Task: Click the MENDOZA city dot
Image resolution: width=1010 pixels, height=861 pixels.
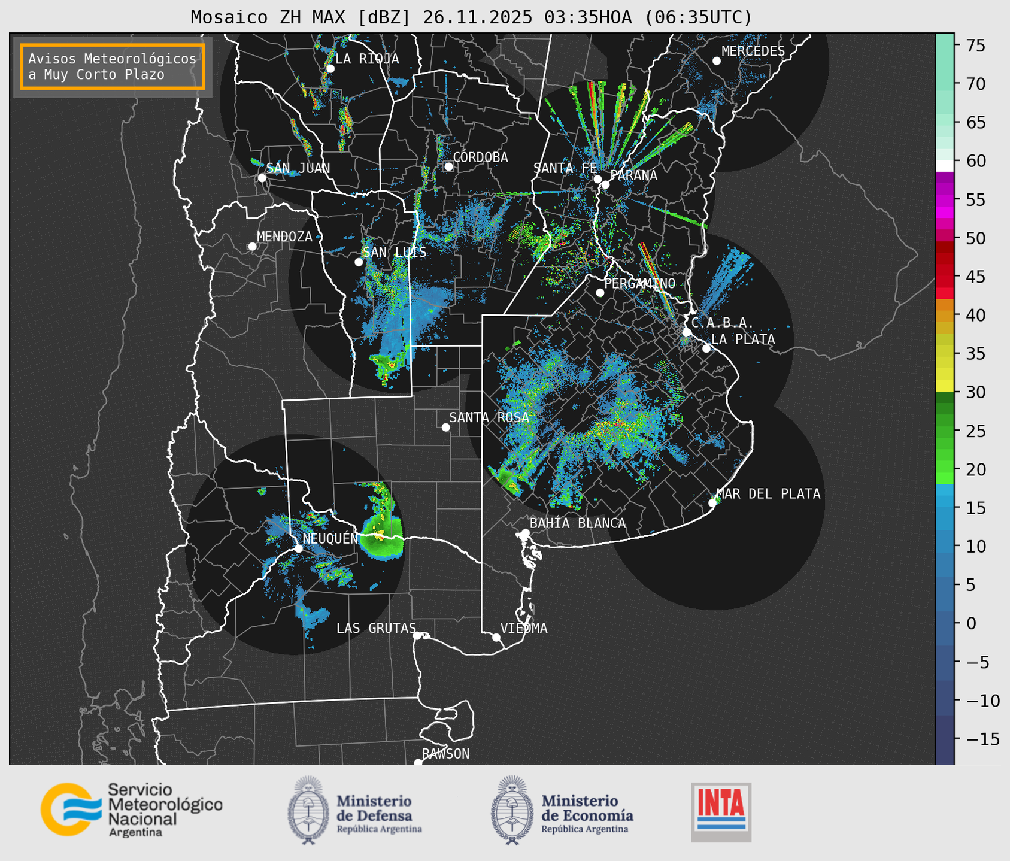Action: tap(252, 247)
